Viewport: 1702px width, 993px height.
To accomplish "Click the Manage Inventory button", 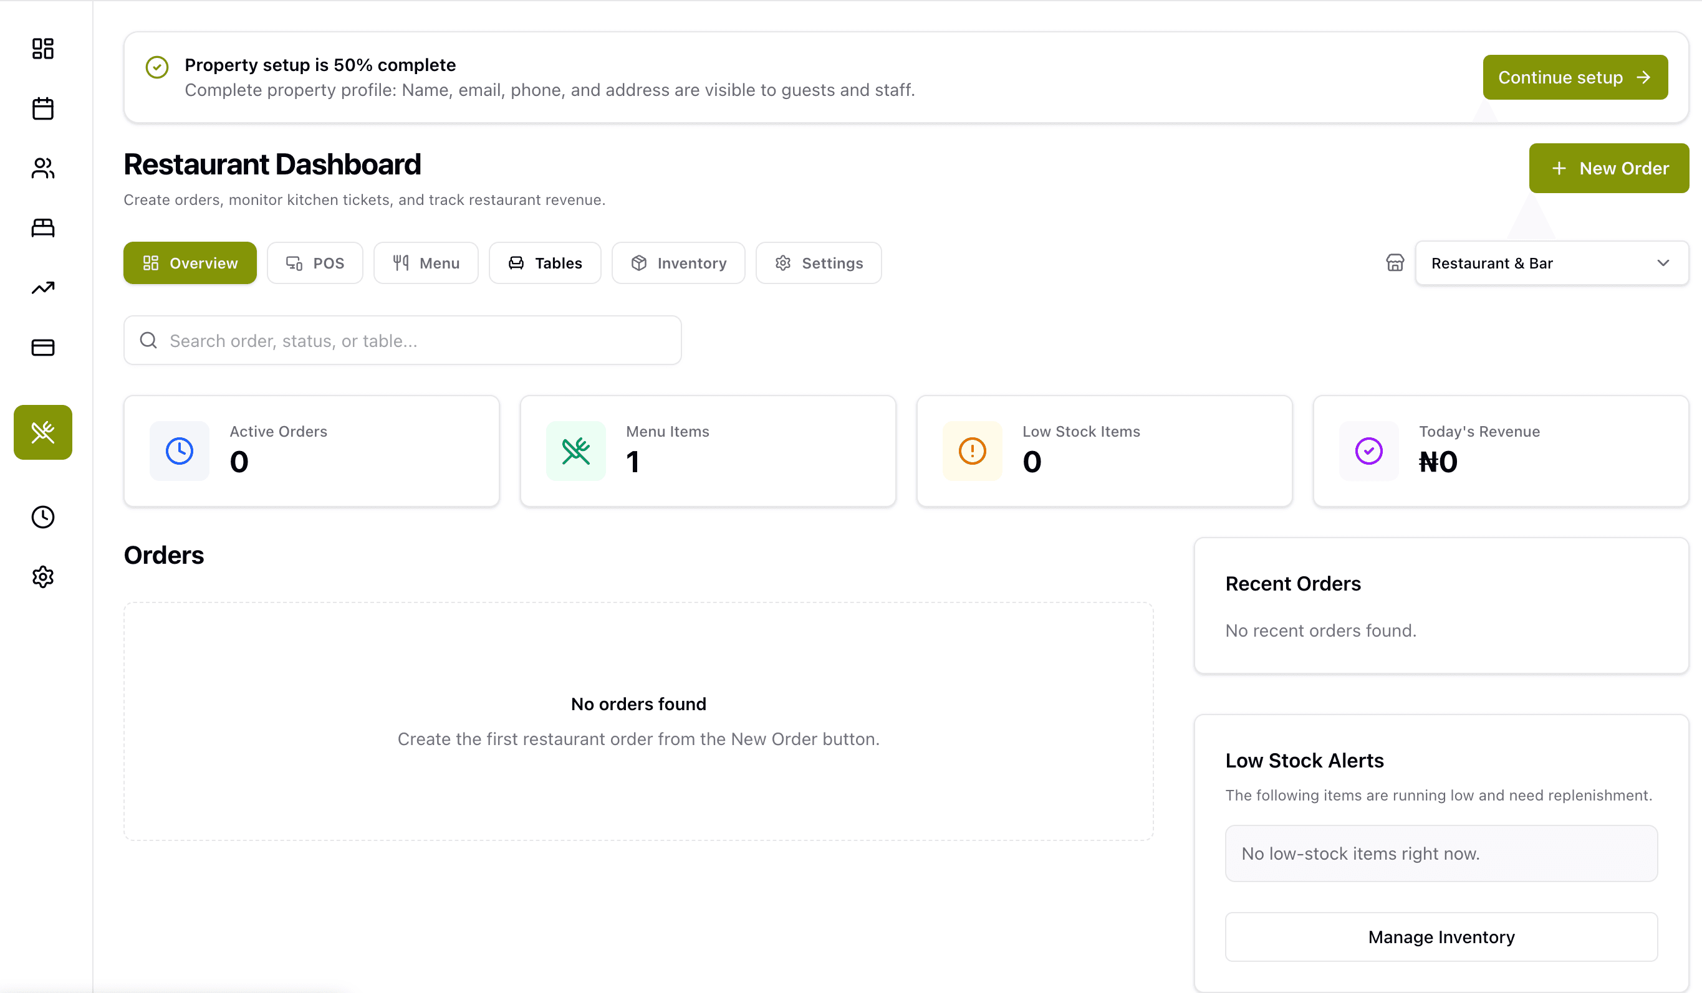I will [1441, 937].
